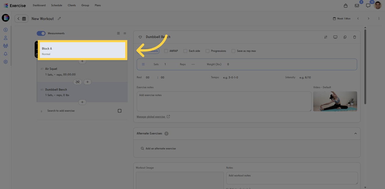Image resolution: width=385 pixels, height=189 pixels.
Task: Click the Reps value field
Action: pyautogui.click(x=193, y=64)
